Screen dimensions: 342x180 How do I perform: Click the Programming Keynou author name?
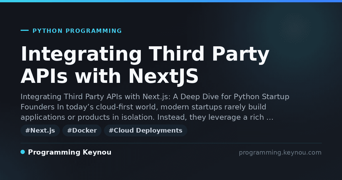pos(70,152)
